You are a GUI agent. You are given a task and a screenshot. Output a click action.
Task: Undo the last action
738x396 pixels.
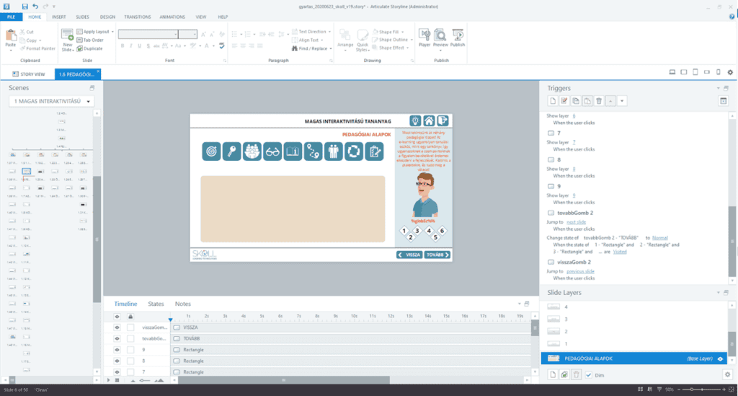point(35,6)
